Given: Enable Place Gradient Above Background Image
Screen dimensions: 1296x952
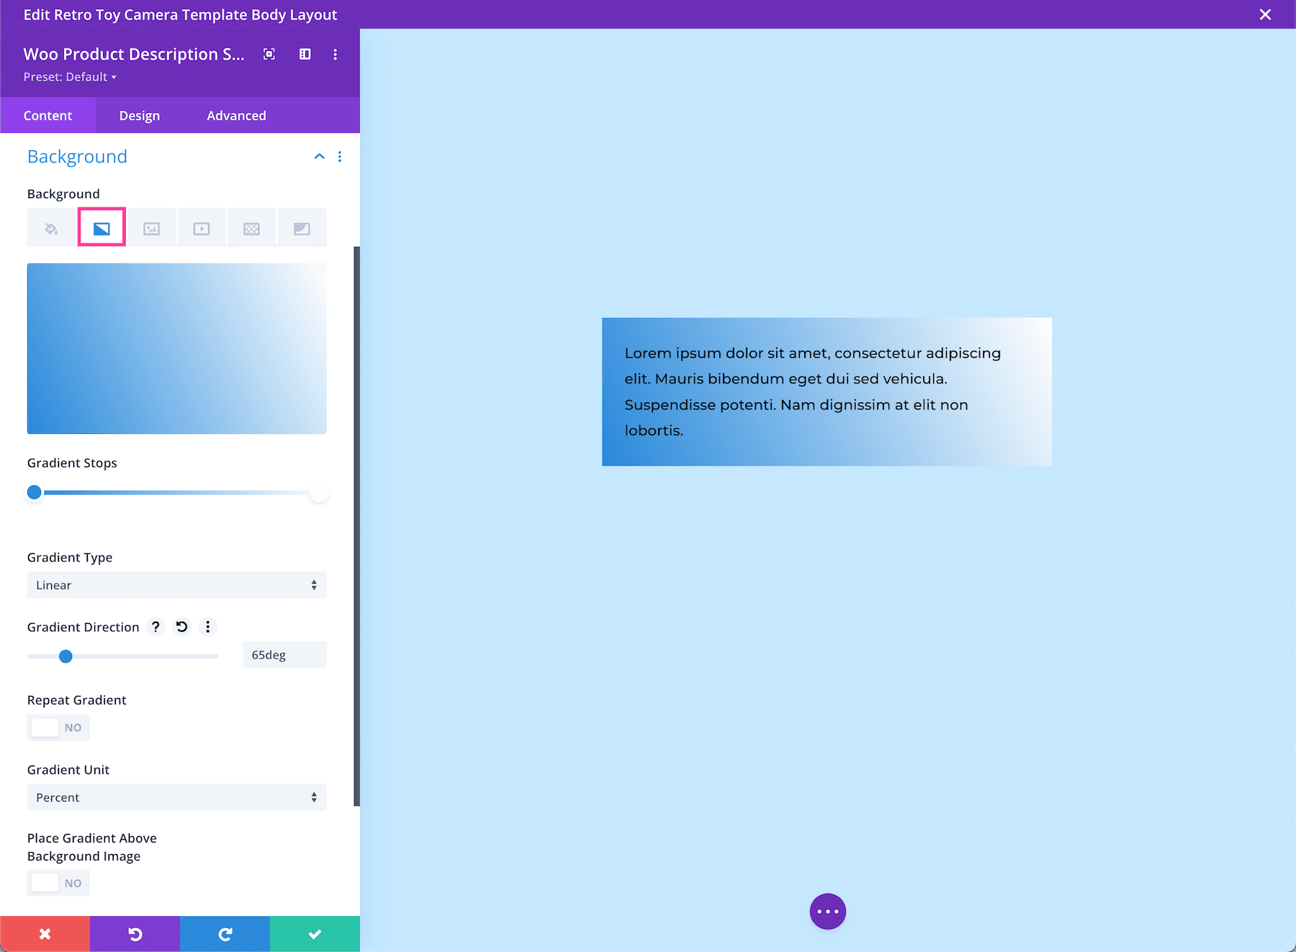Looking at the screenshot, I should tap(58, 883).
